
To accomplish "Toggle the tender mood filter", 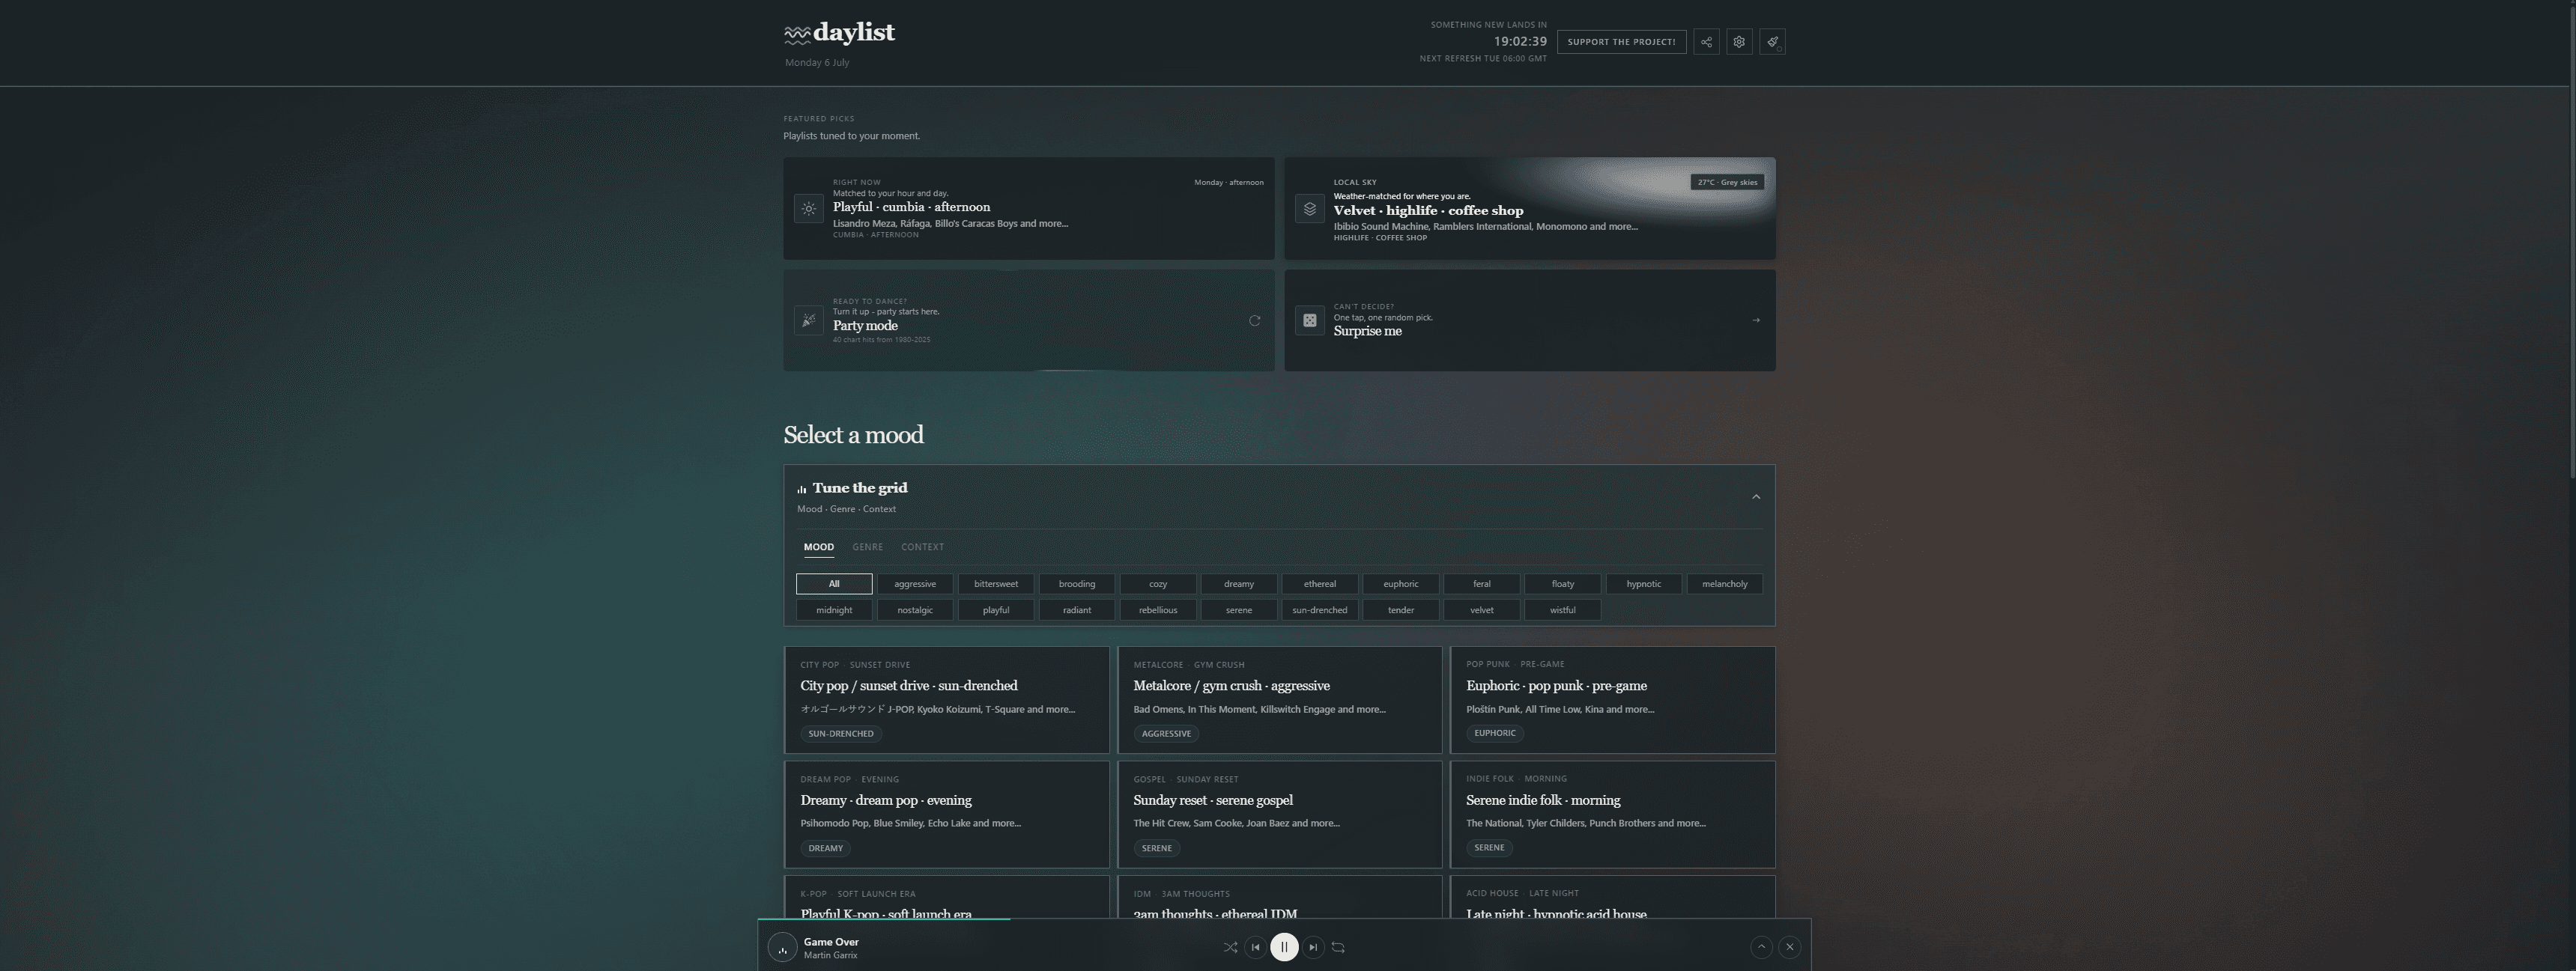I will 1401,610.
